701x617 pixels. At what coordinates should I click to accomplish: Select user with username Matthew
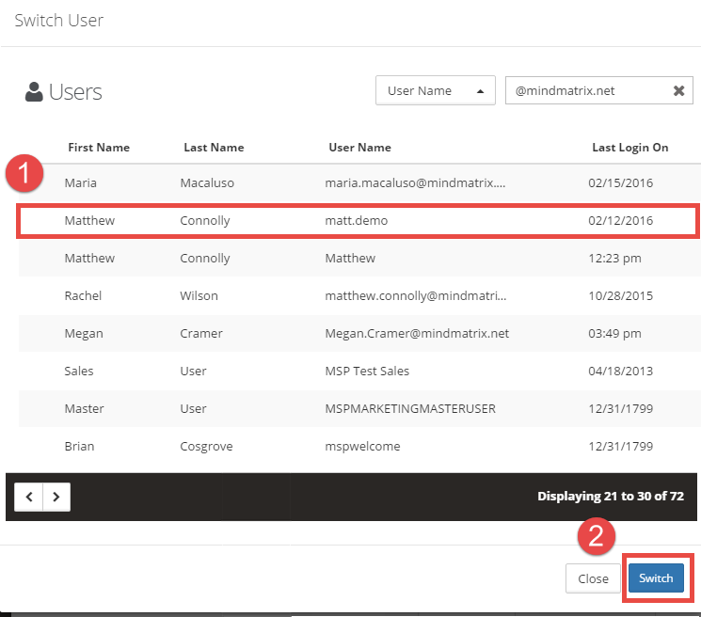(356, 259)
